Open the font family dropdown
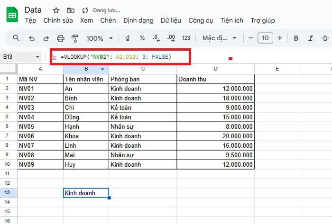 (x=219, y=38)
